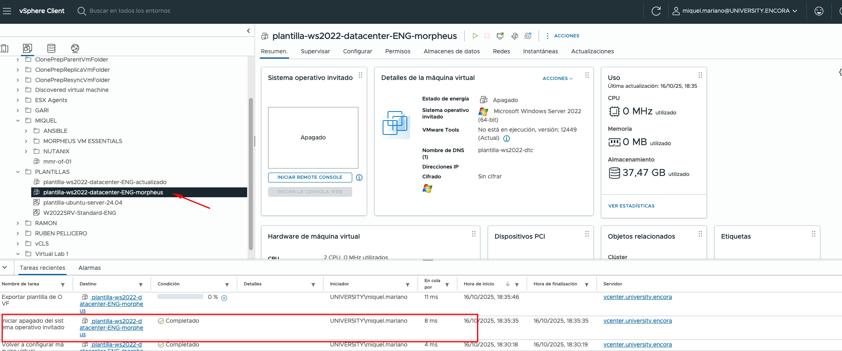
Task: Click the inventory tree vertical scrollbar
Action: [x=251, y=174]
